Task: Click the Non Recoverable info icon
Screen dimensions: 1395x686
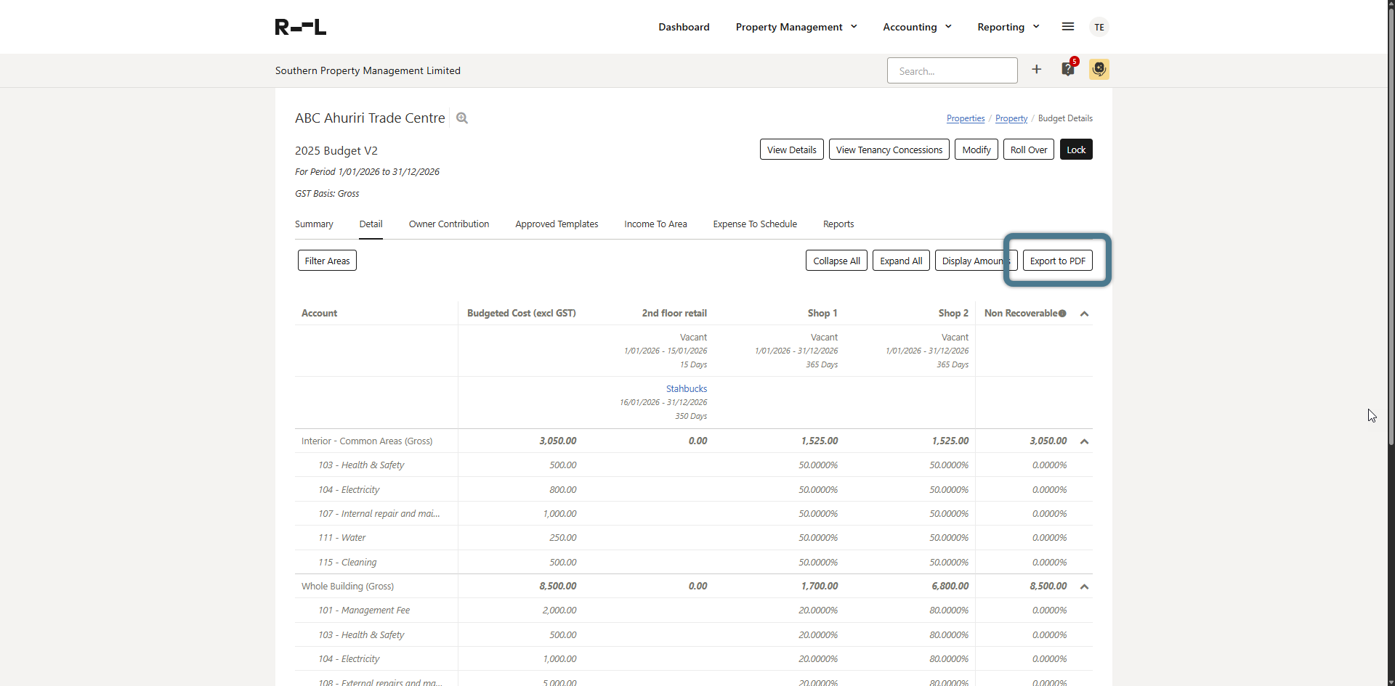Action: [x=1062, y=314]
